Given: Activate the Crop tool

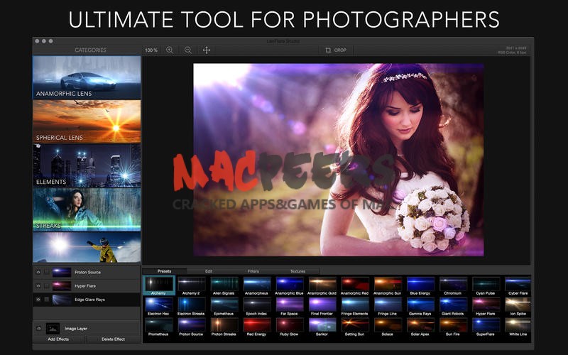Looking at the screenshot, I should 336,50.
